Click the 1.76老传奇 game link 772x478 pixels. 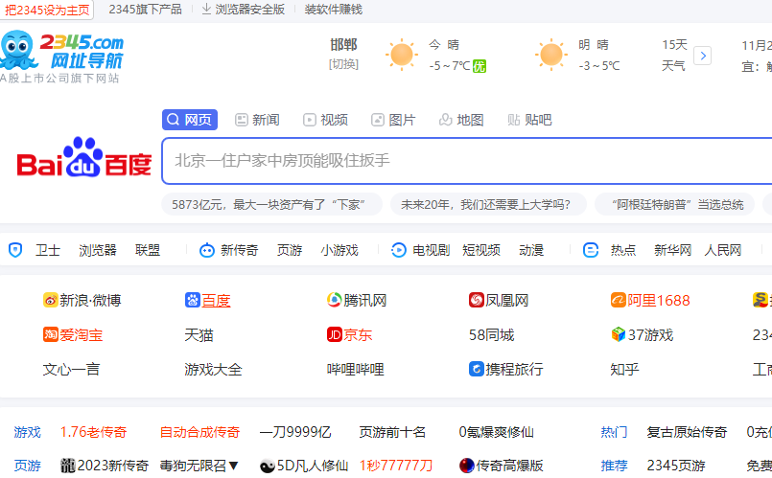pos(94,432)
